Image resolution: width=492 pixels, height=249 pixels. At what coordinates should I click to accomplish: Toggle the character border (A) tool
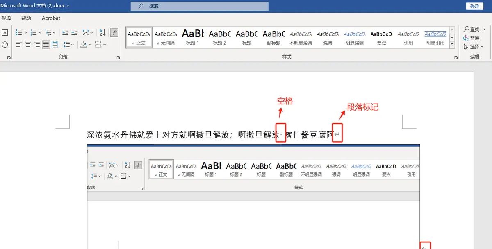click(x=5, y=32)
